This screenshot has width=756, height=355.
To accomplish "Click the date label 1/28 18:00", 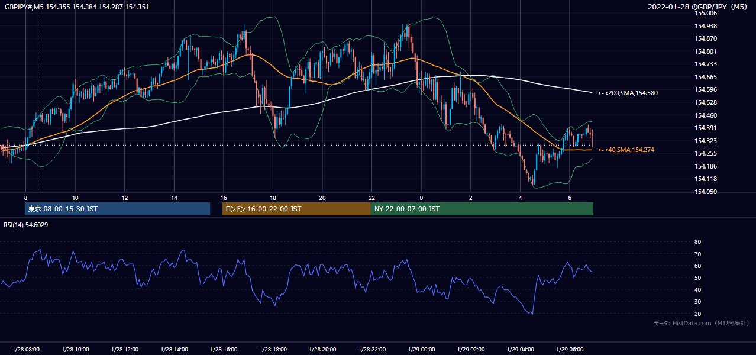I will [273, 350].
